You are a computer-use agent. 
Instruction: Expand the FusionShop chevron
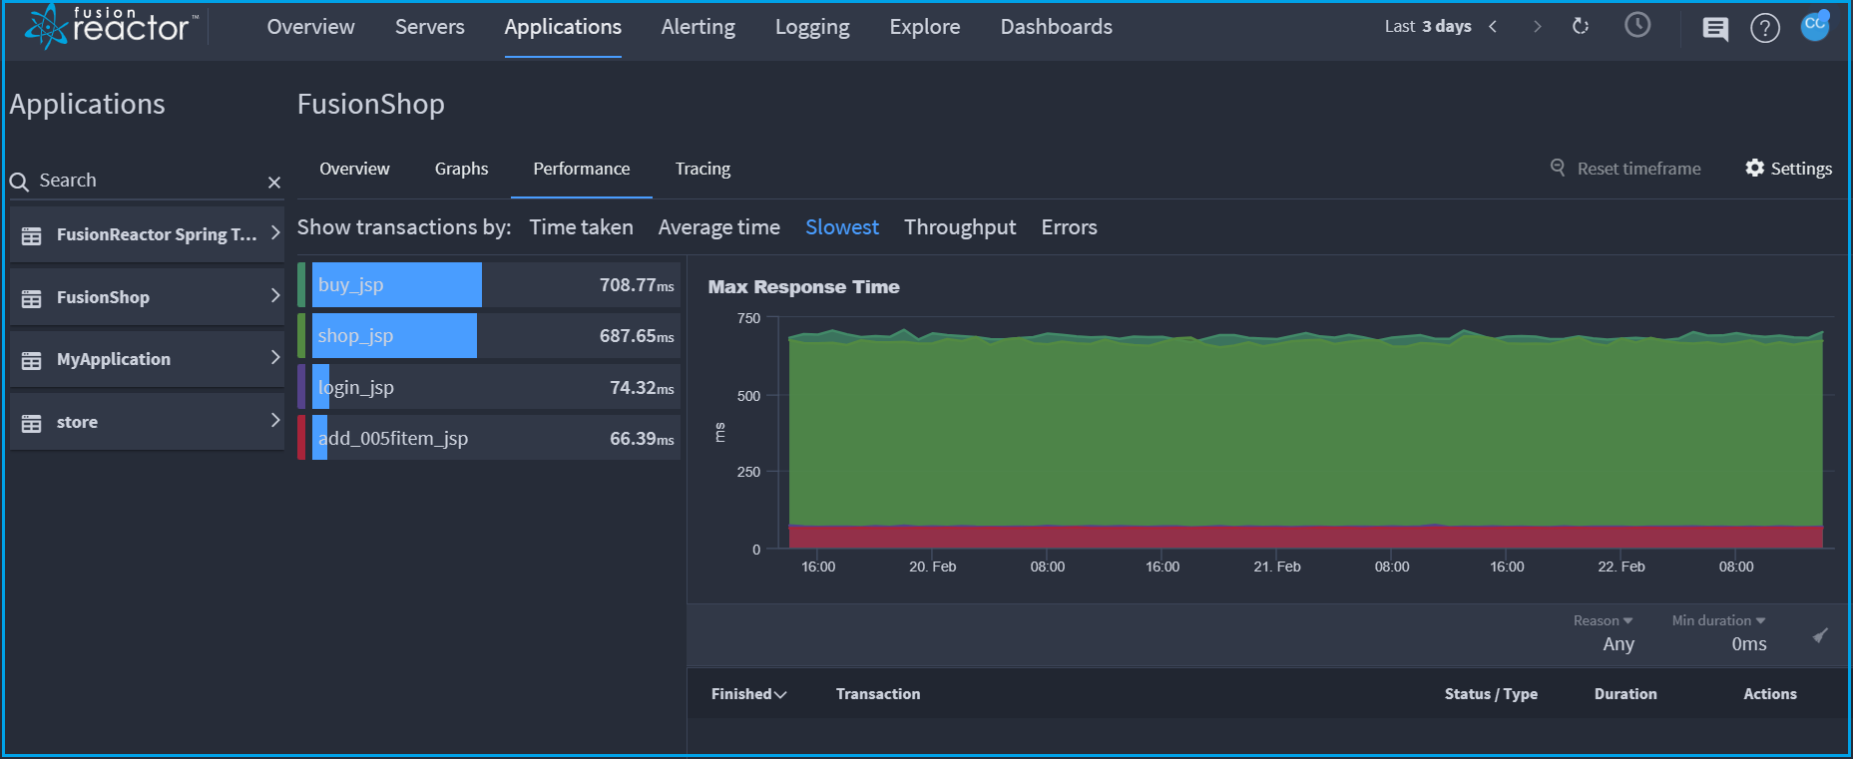(275, 295)
